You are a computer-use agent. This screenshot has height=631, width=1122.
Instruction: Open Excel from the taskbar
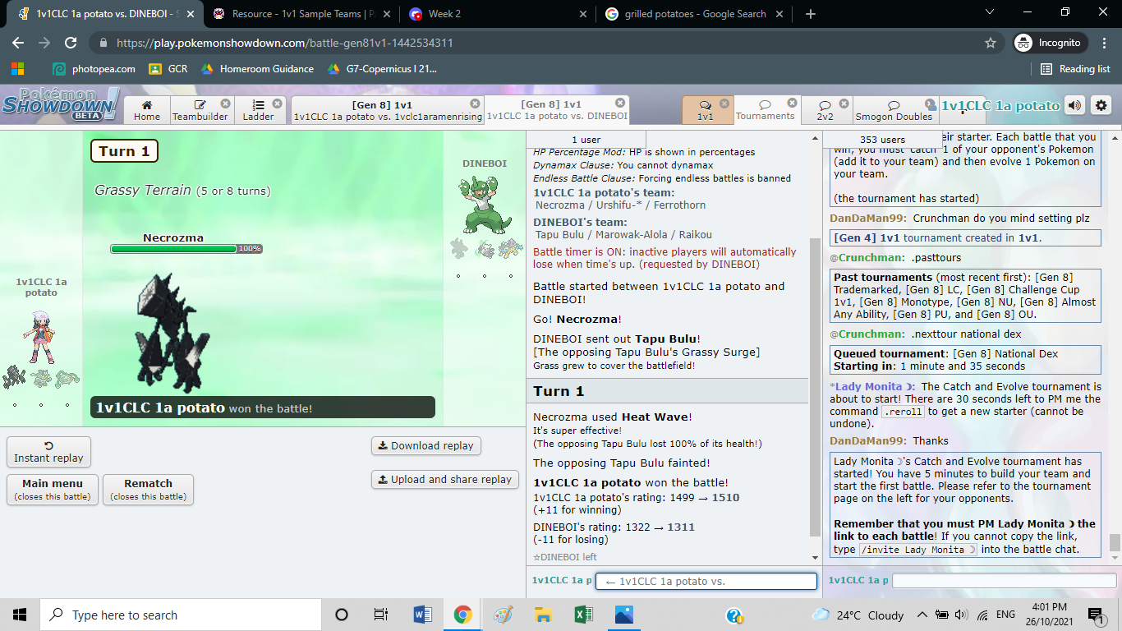click(583, 615)
